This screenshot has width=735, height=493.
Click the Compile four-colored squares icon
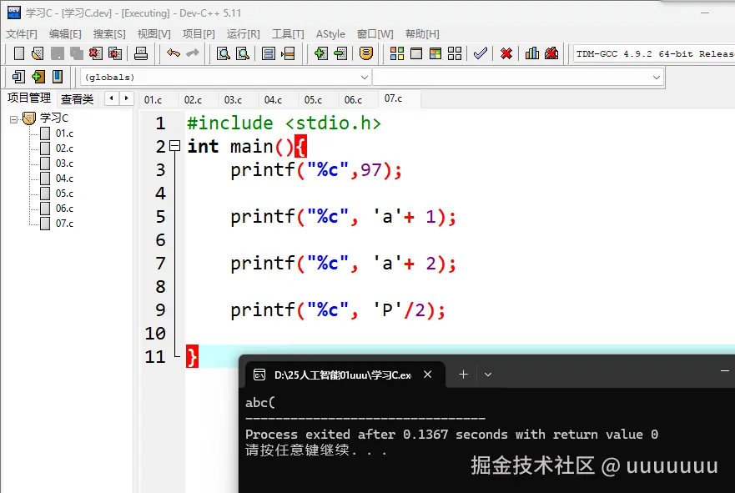pos(397,53)
